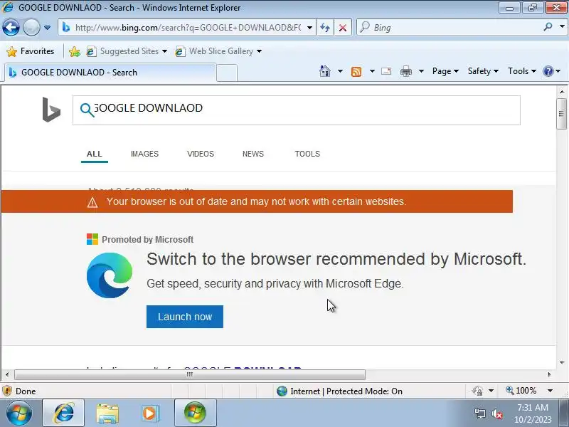Open the TOOLS tab
Image resolution: width=569 pixels, height=427 pixels.
(307, 154)
